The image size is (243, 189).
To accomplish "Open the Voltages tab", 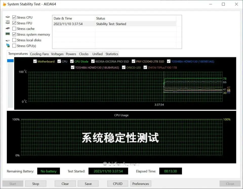I will point(57,54).
